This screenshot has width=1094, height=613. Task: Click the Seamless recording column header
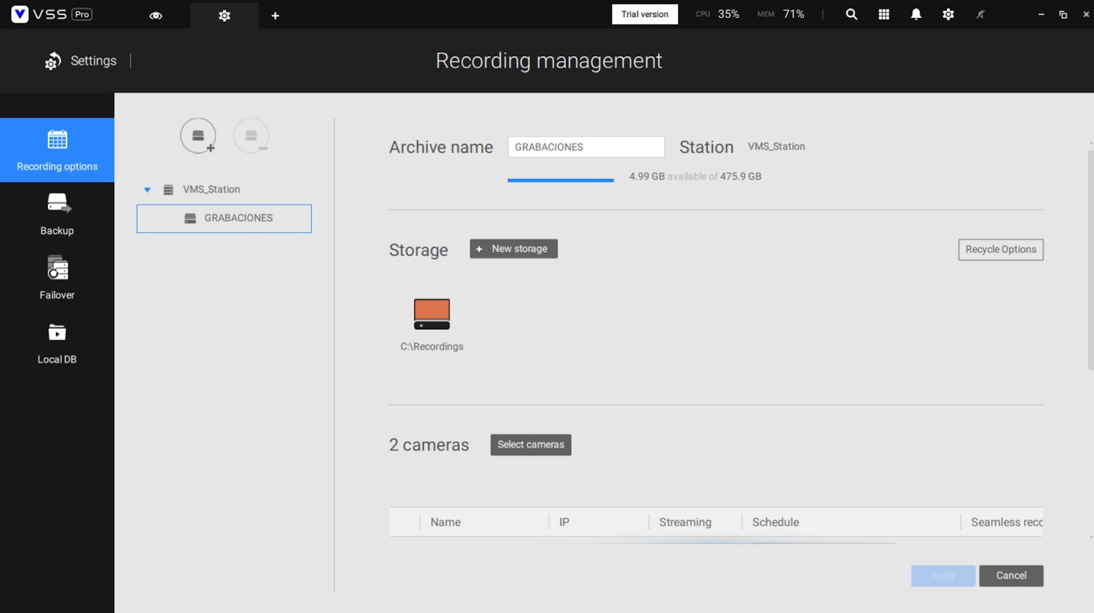(x=1006, y=522)
